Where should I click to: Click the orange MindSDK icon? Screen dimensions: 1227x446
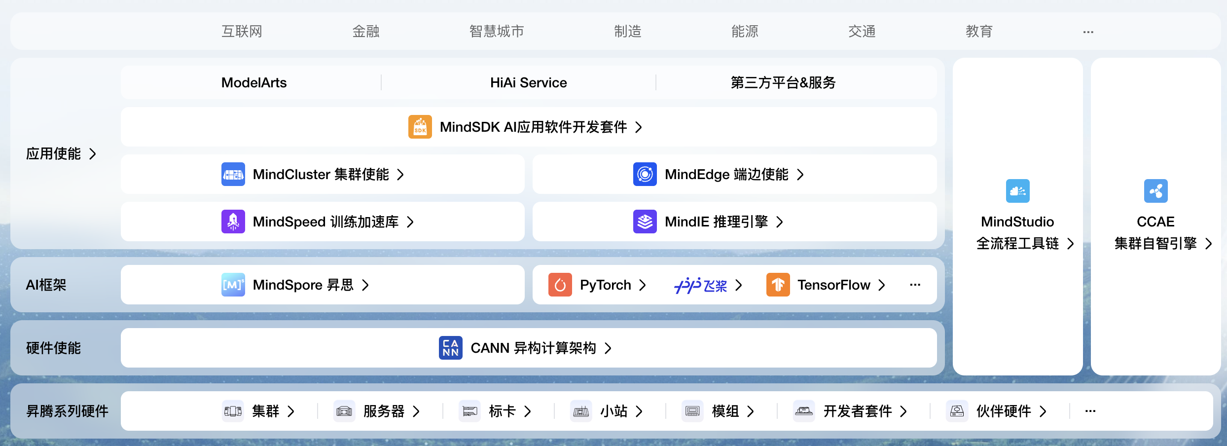420,127
